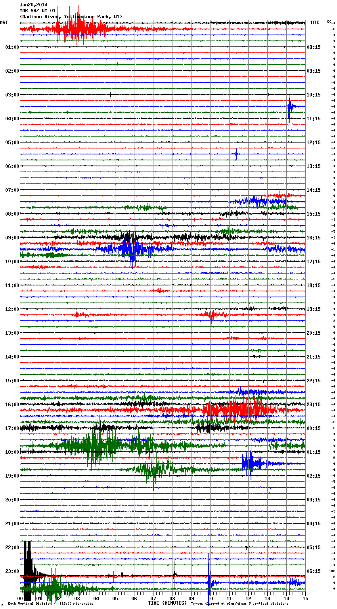This screenshot has height=609, width=337.
Task: Click the UTC column label
Action: click(x=315, y=23)
